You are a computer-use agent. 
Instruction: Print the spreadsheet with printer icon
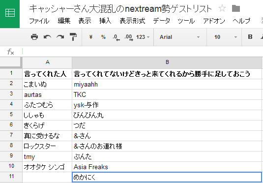34,37
